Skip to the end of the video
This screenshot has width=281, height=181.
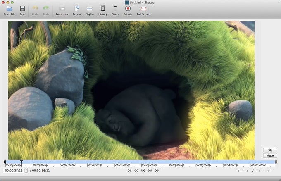click(x=157, y=171)
